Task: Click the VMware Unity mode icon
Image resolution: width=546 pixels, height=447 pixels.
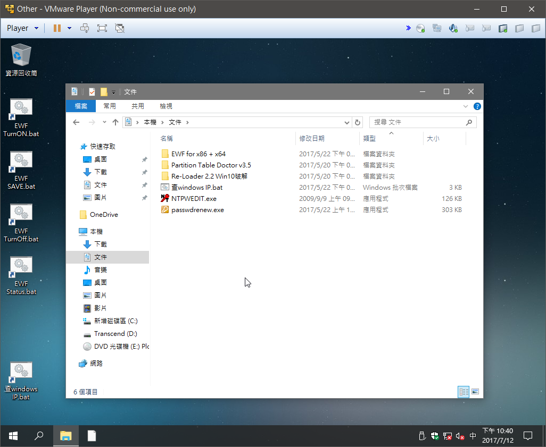Action: pos(120,28)
